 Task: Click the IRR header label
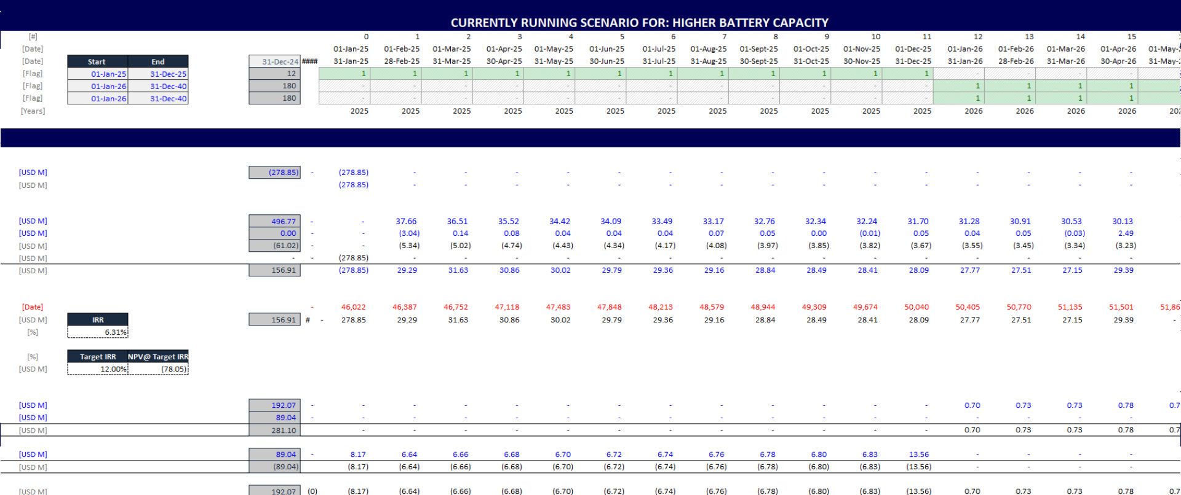point(98,319)
